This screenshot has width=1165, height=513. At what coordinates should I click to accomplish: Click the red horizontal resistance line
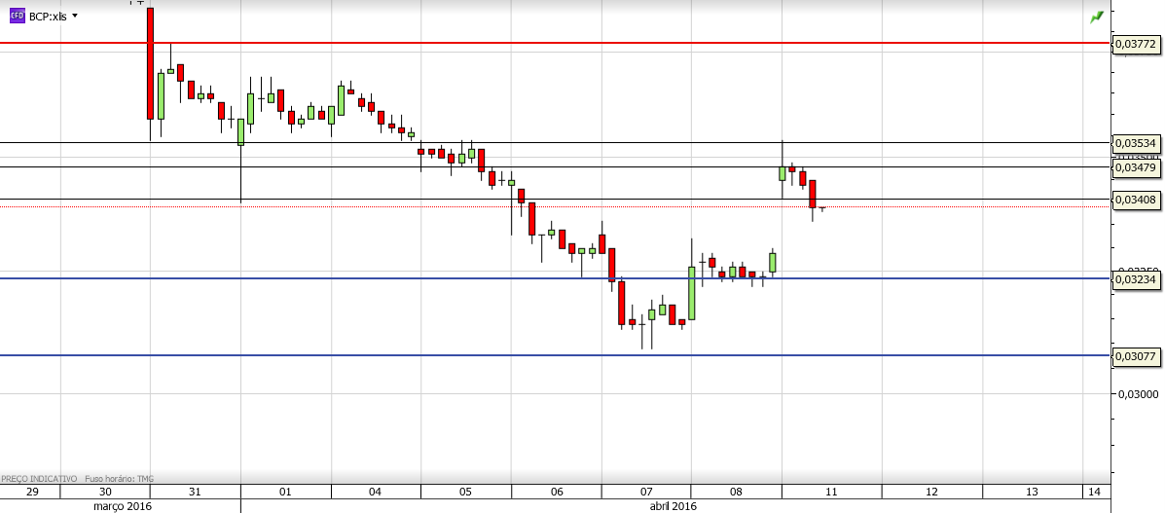tap(555, 43)
